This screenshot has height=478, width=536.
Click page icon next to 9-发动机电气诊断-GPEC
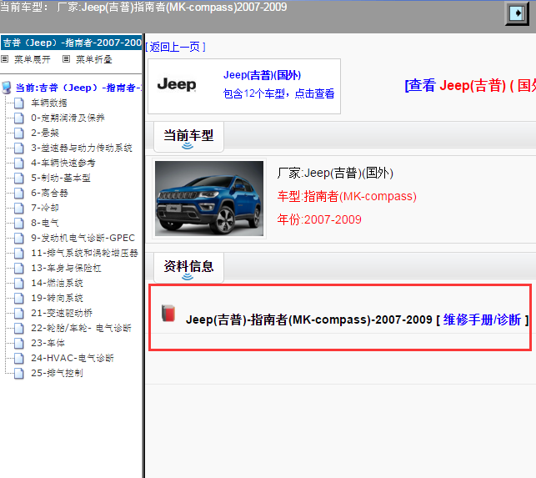point(19,238)
